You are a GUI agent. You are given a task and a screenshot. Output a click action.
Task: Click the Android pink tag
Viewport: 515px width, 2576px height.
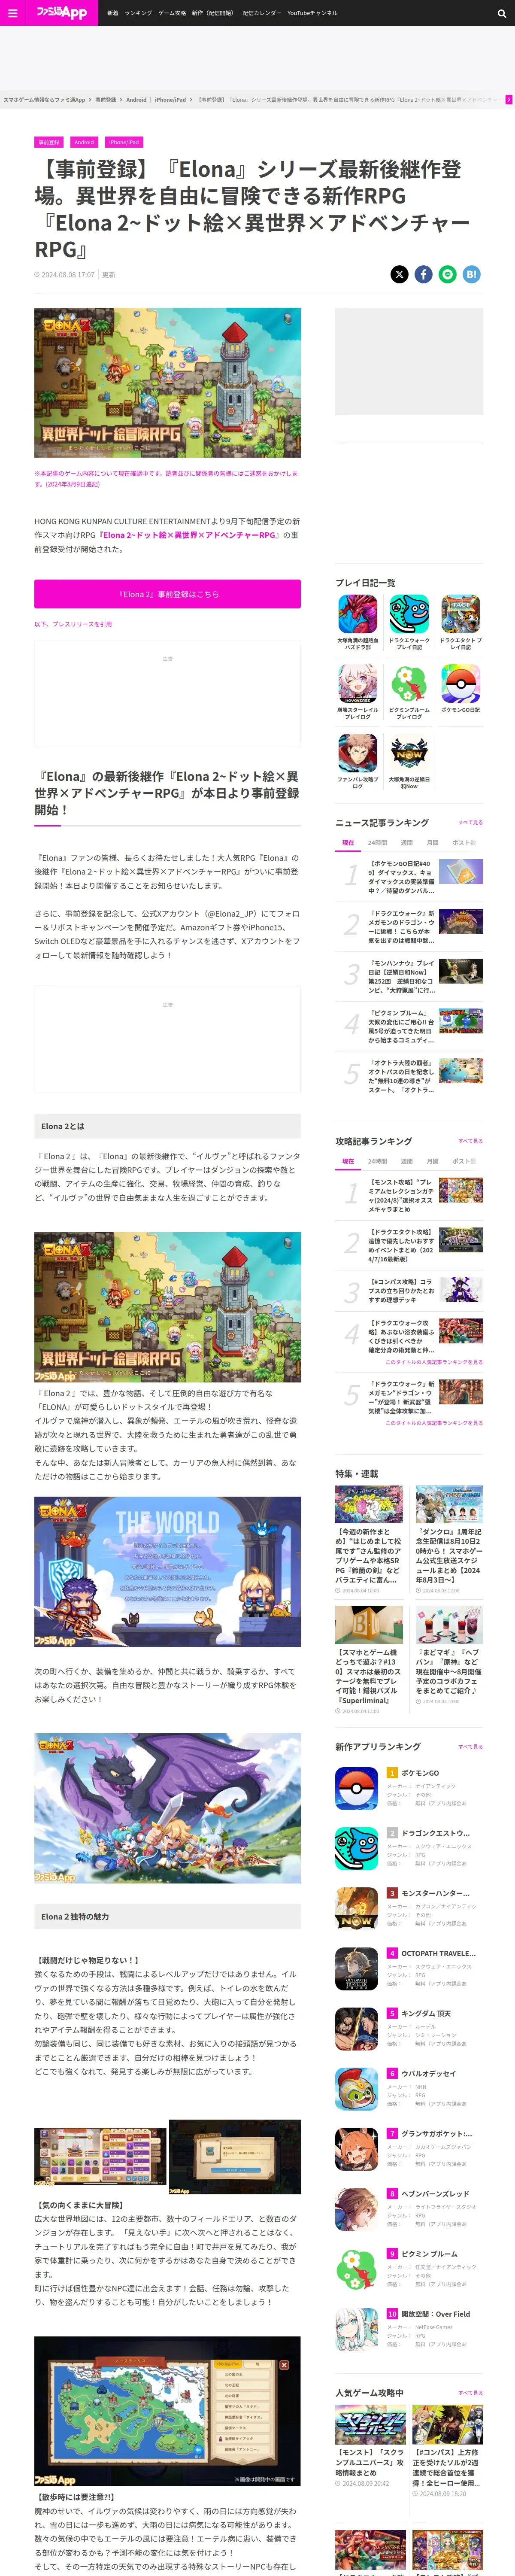(84, 142)
